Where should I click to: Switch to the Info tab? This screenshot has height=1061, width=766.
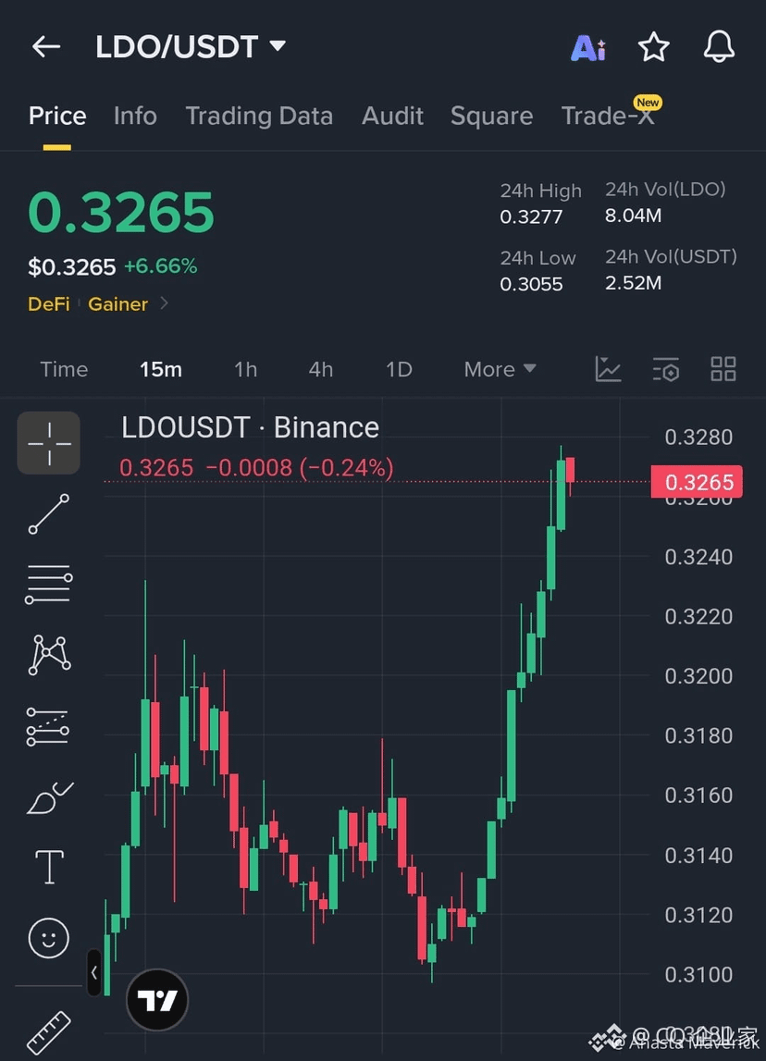tap(135, 116)
